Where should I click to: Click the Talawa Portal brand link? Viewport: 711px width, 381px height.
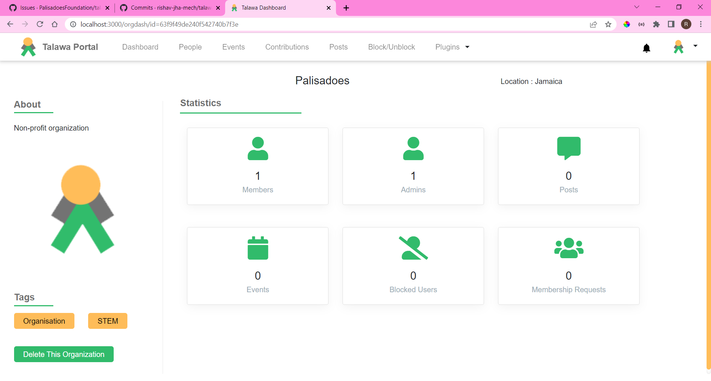(70, 47)
